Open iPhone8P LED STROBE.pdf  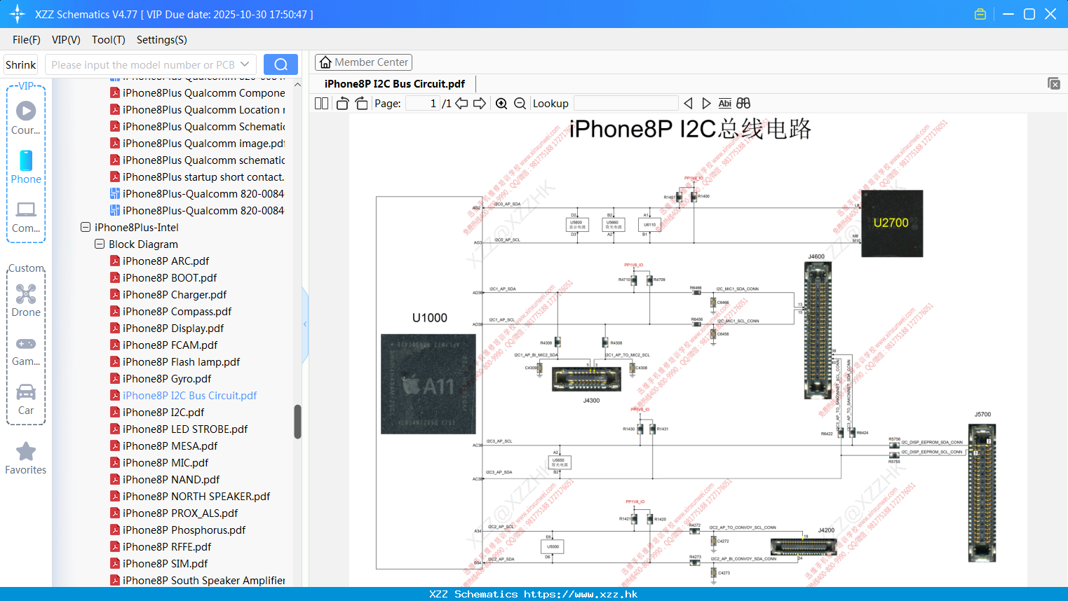click(185, 429)
